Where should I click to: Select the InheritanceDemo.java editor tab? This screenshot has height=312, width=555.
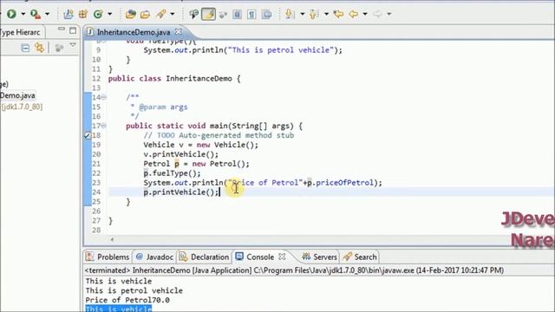pos(133,32)
